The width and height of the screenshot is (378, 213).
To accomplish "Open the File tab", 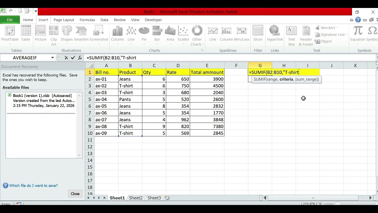I will coord(10,20).
